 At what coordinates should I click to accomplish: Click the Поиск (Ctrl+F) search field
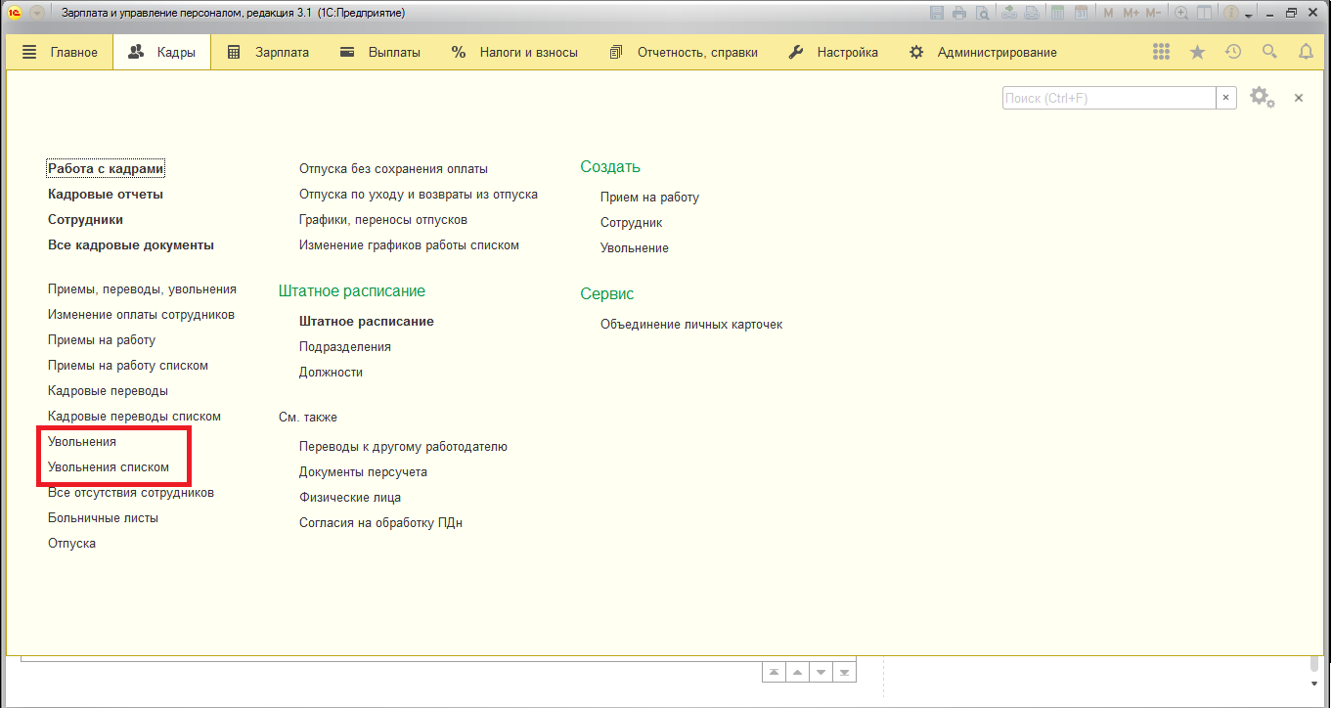1109,98
